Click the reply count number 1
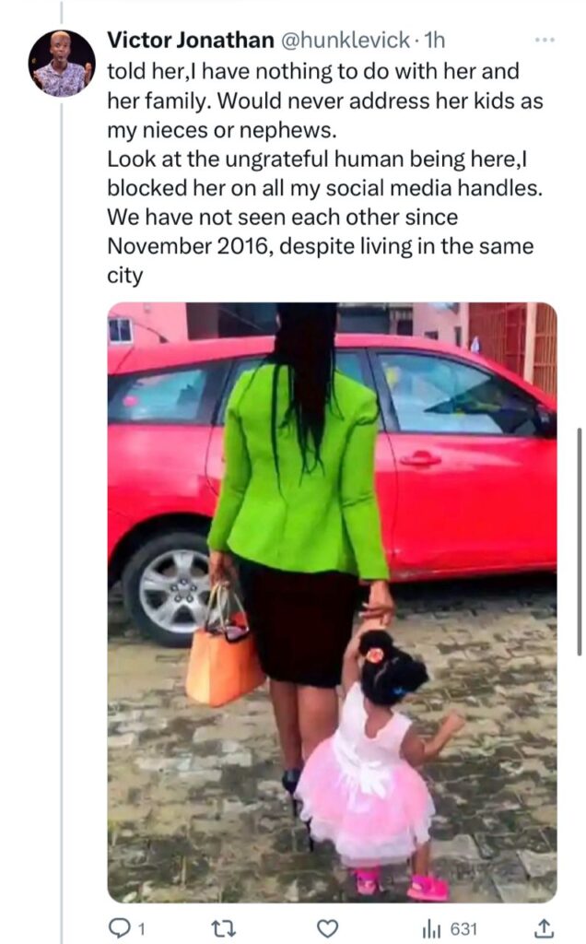 141,929
